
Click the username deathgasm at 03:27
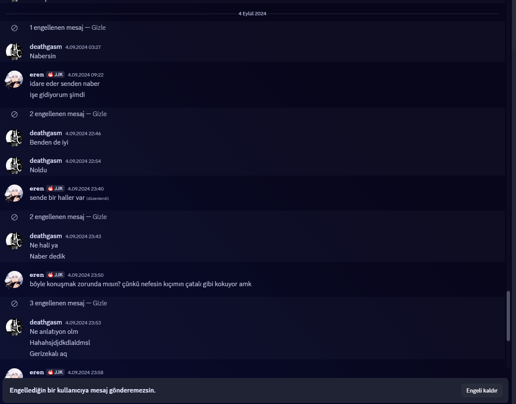tap(46, 46)
